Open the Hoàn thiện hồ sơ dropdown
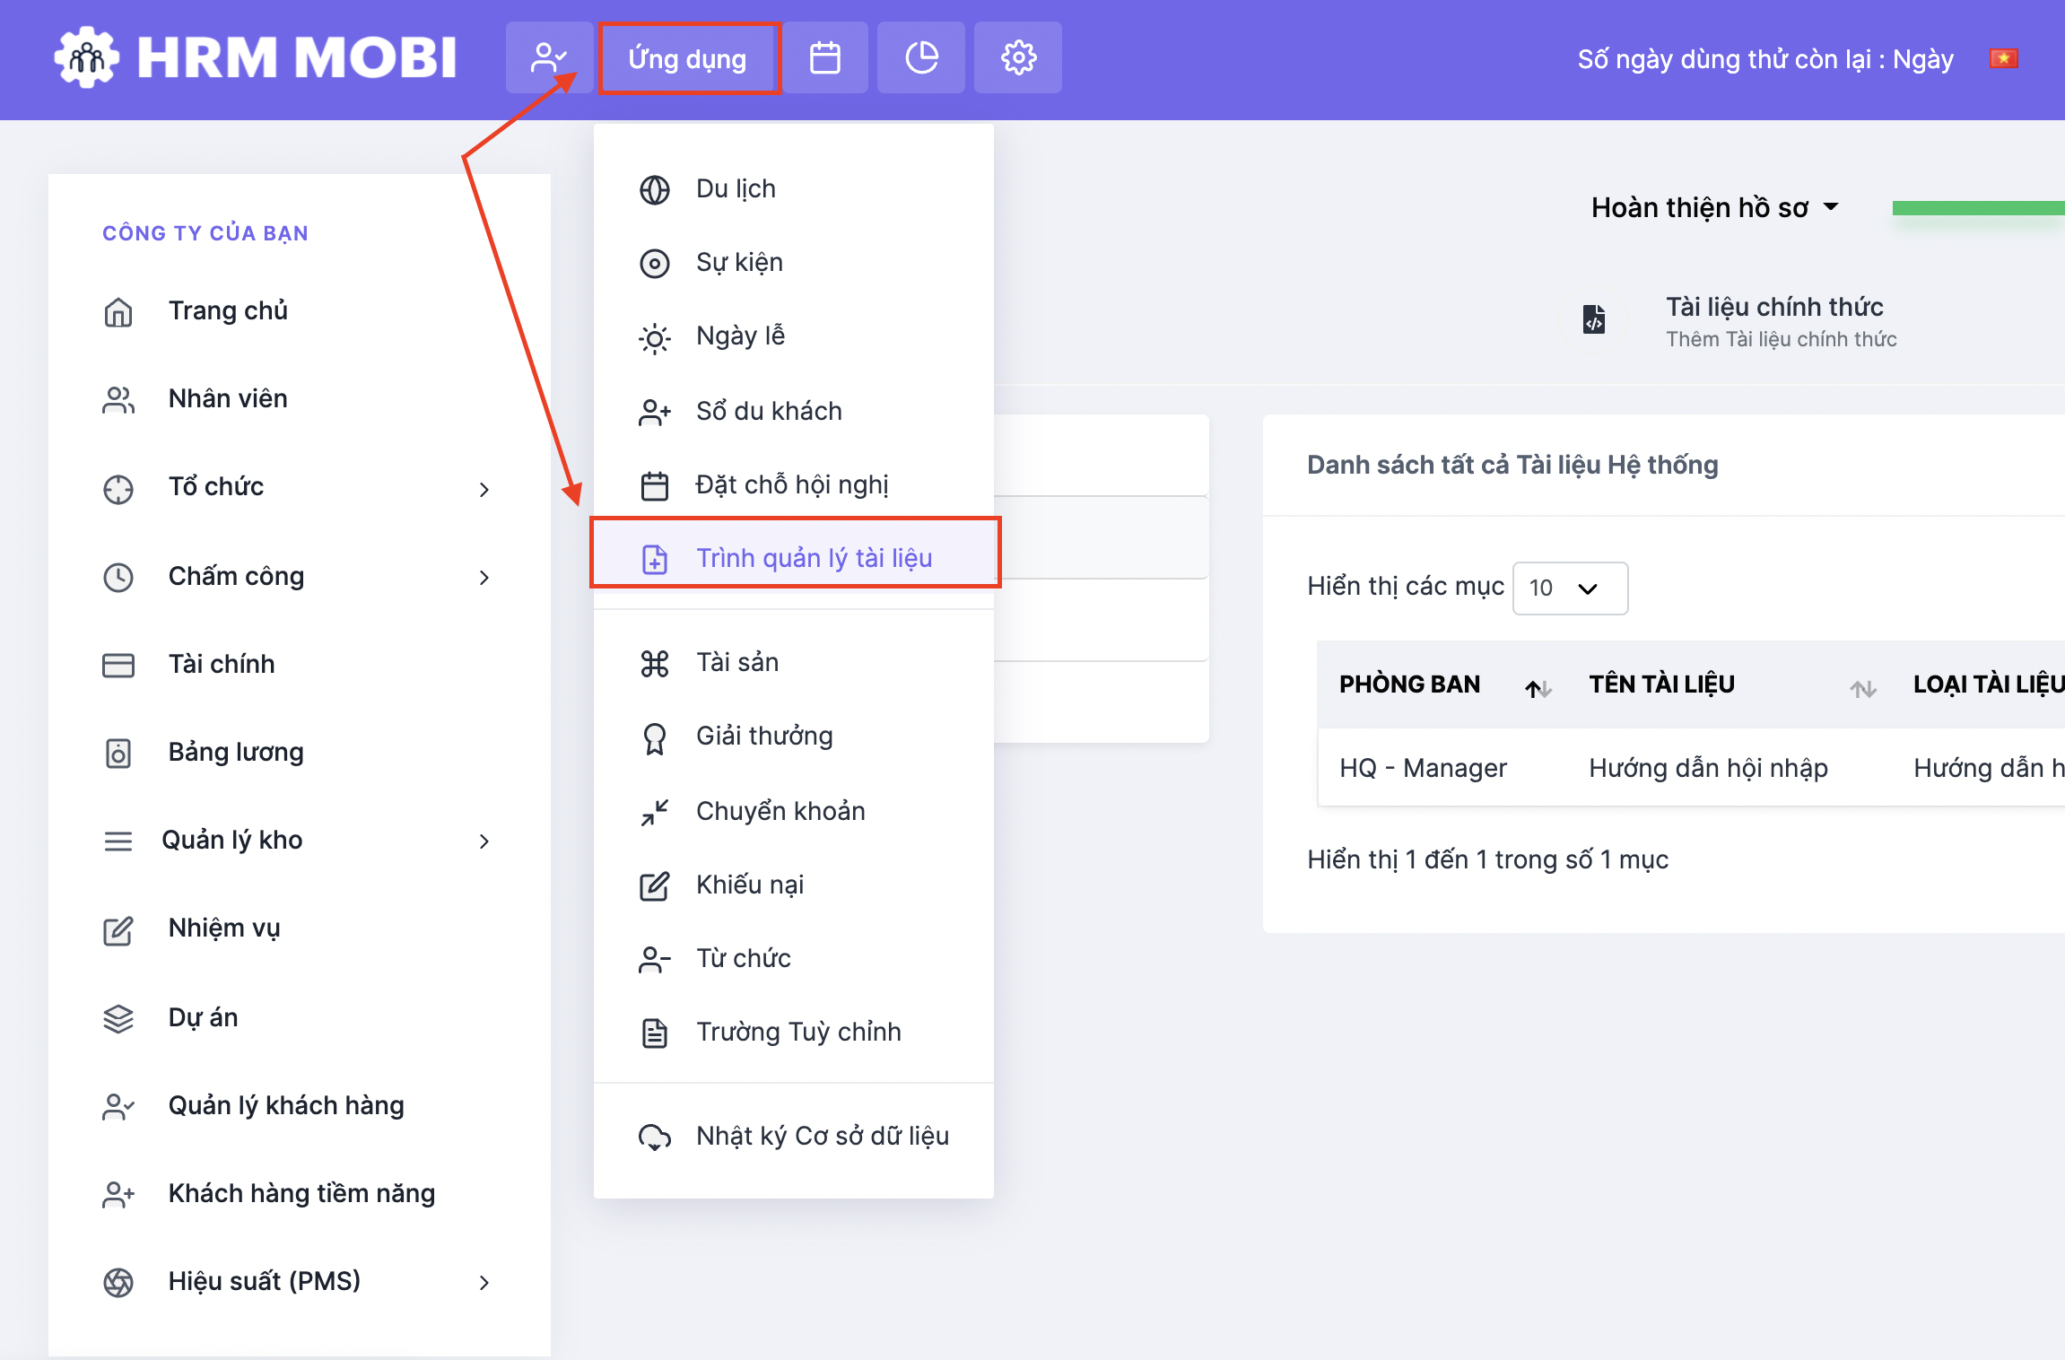The height and width of the screenshot is (1360, 2065). (x=1714, y=207)
